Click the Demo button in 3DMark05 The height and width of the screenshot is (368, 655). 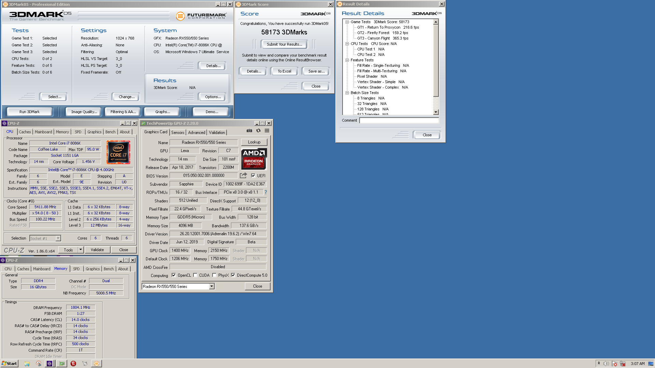212,112
